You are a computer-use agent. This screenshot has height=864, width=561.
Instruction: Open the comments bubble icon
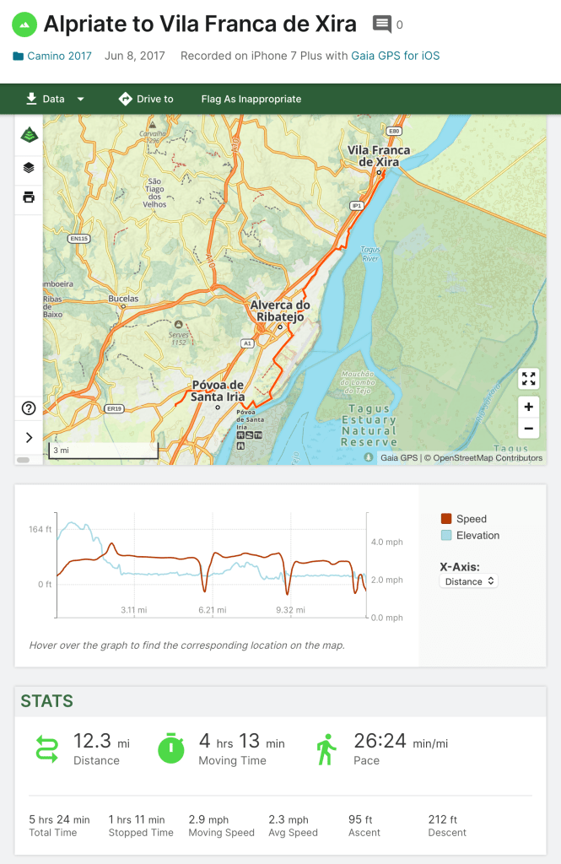382,24
